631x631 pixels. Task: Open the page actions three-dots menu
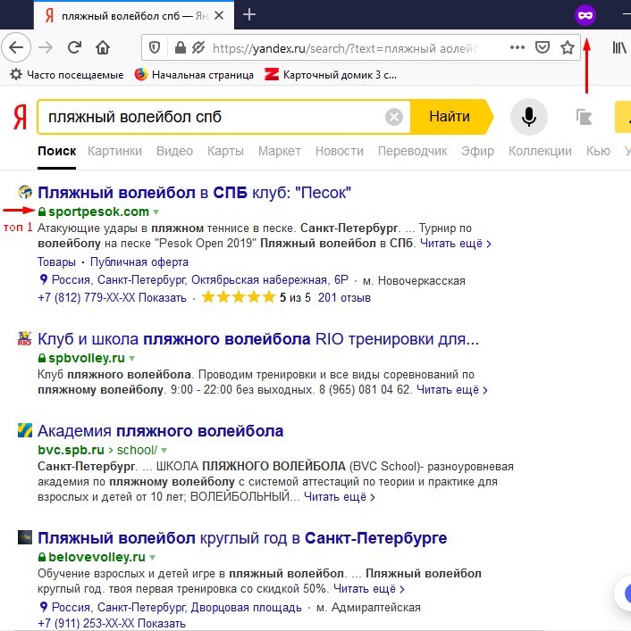[517, 47]
